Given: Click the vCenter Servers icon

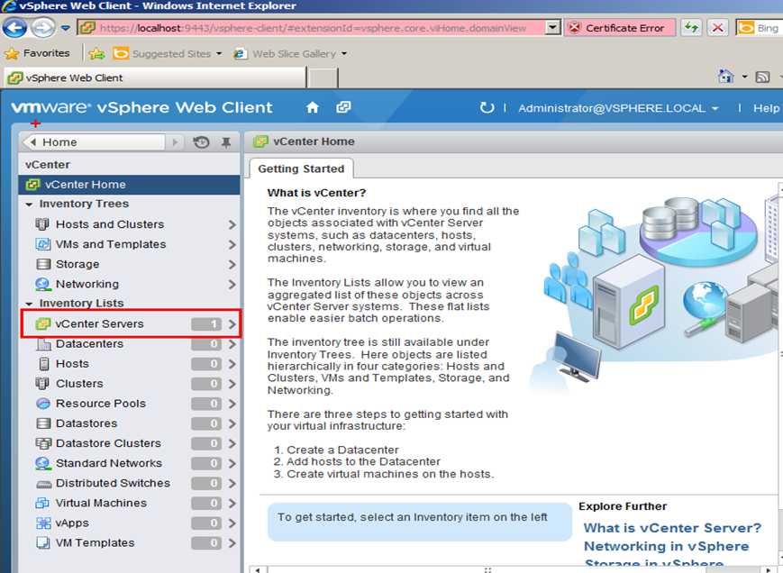Looking at the screenshot, I should click(43, 324).
